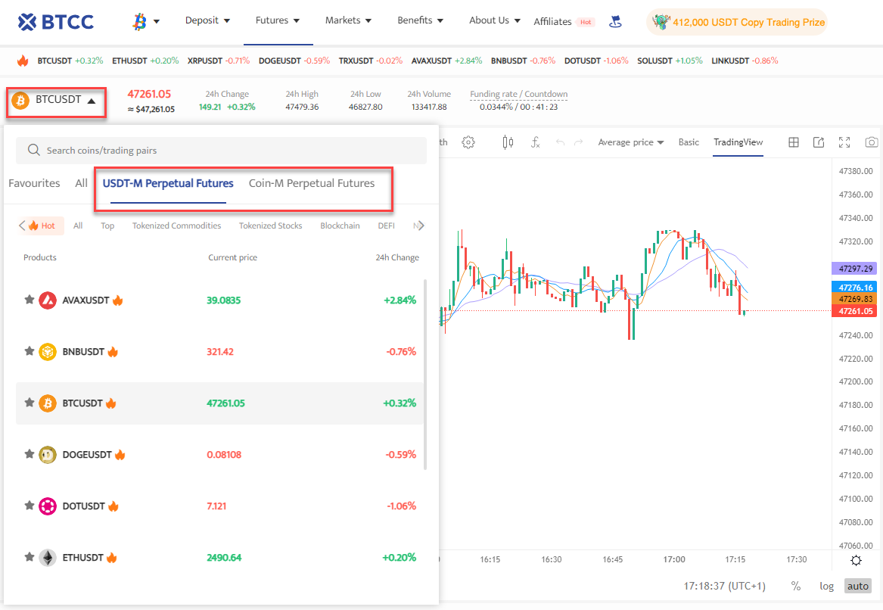Favourite BNBUSDT with its star

[30, 351]
